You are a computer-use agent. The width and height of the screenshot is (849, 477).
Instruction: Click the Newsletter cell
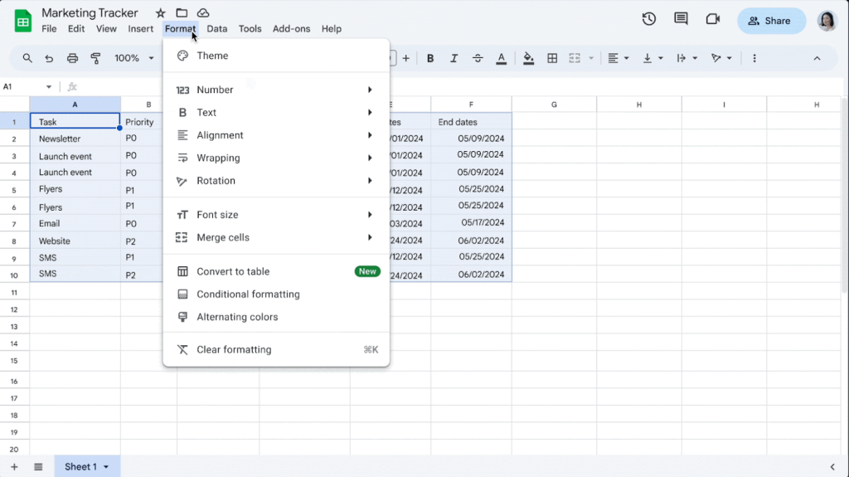(x=75, y=139)
